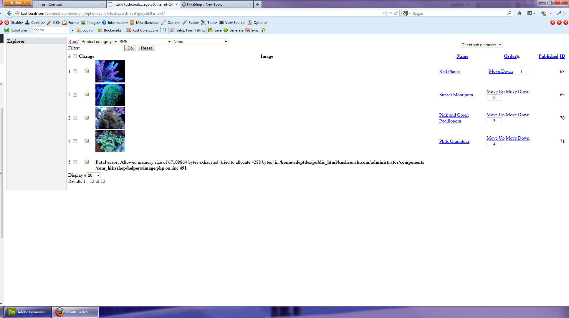Click the browser back arrow button

pyautogui.click(x=9, y=13)
